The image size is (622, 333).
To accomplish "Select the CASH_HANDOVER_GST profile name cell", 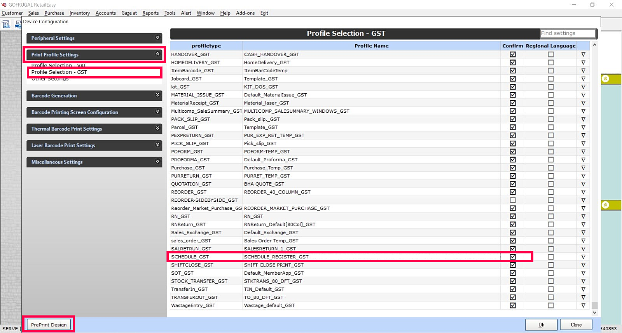I will click(372, 54).
